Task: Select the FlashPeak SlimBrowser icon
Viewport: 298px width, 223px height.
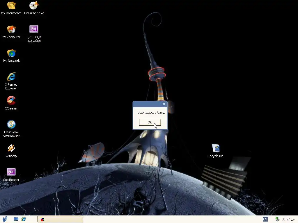Action: (11, 129)
